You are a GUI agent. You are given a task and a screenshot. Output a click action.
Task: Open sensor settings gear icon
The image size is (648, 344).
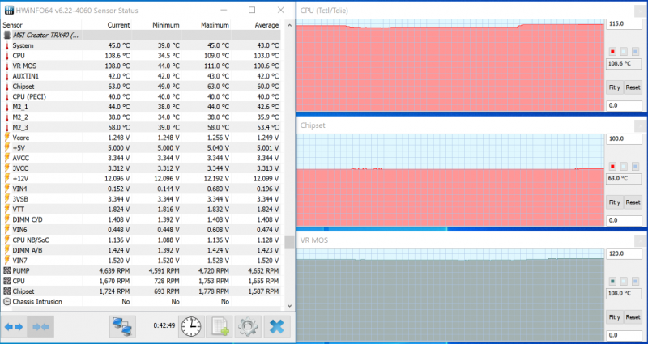(x=248, y=327)
